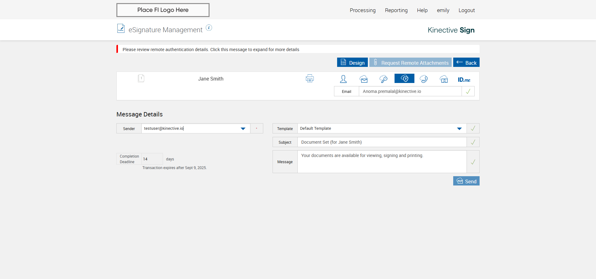The width and height of the screenshot is (596, 279).
Task: Click the Send button
Action: [466, 181]
